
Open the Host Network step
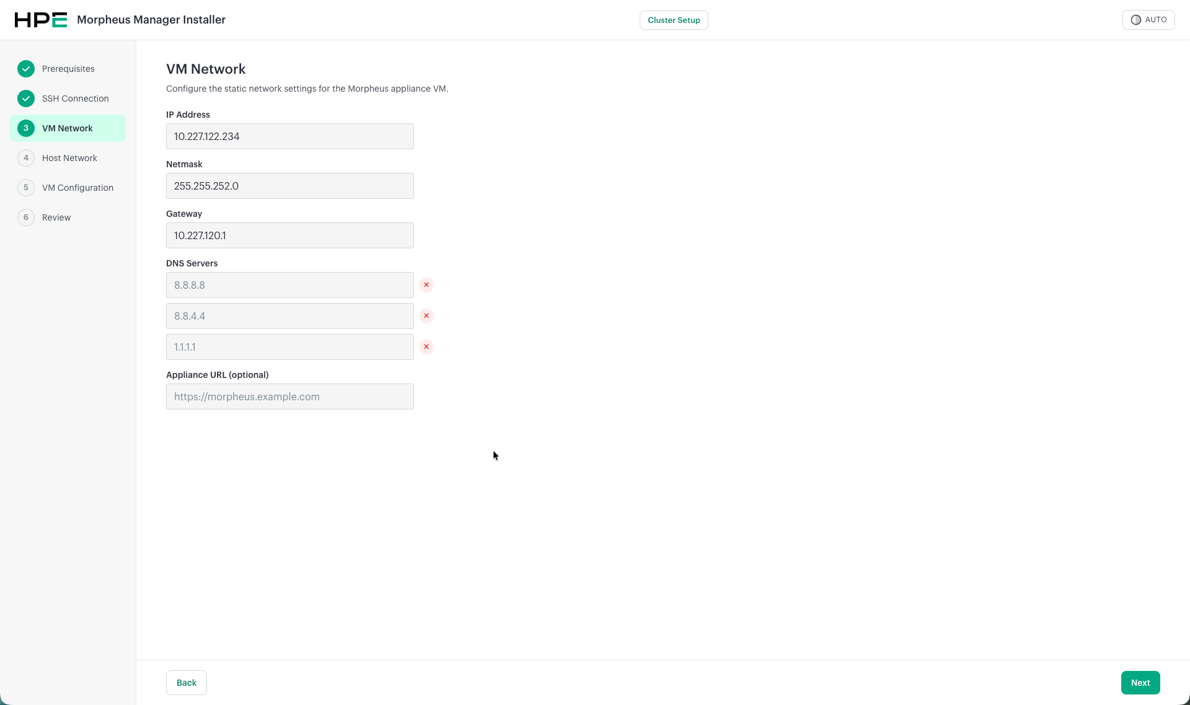(68, 158)
